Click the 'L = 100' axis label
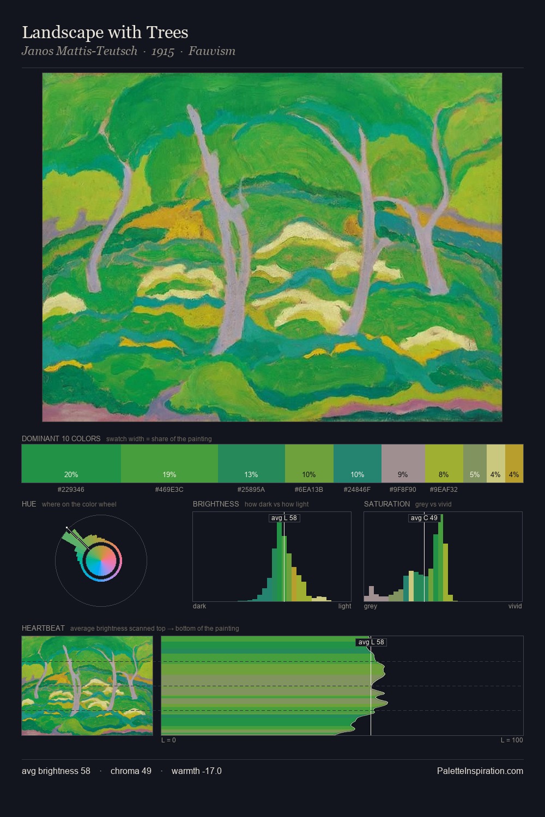Image resolution: width=545 pixels, height=817 pixels. click(x=512, y=740)
